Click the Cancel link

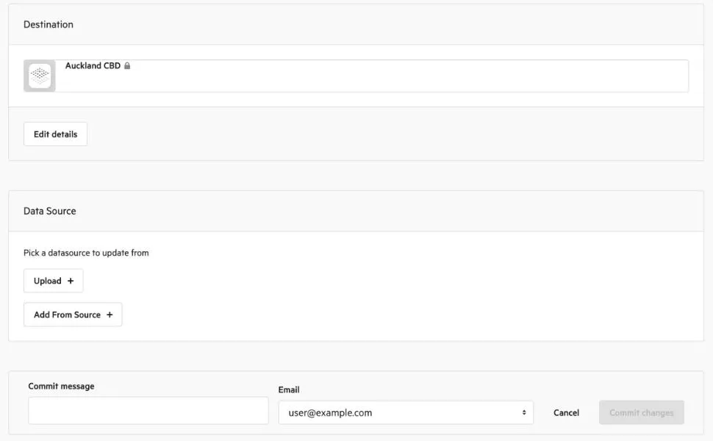pyautogui.click(x=566, y=413)
